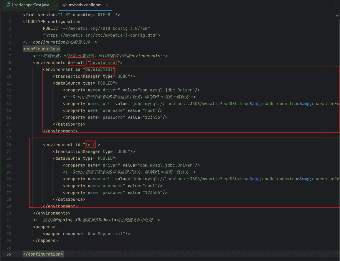Click the mapper resource UserMapper.xml line
This screenshot has height=261, width=340.
point(86,234)
